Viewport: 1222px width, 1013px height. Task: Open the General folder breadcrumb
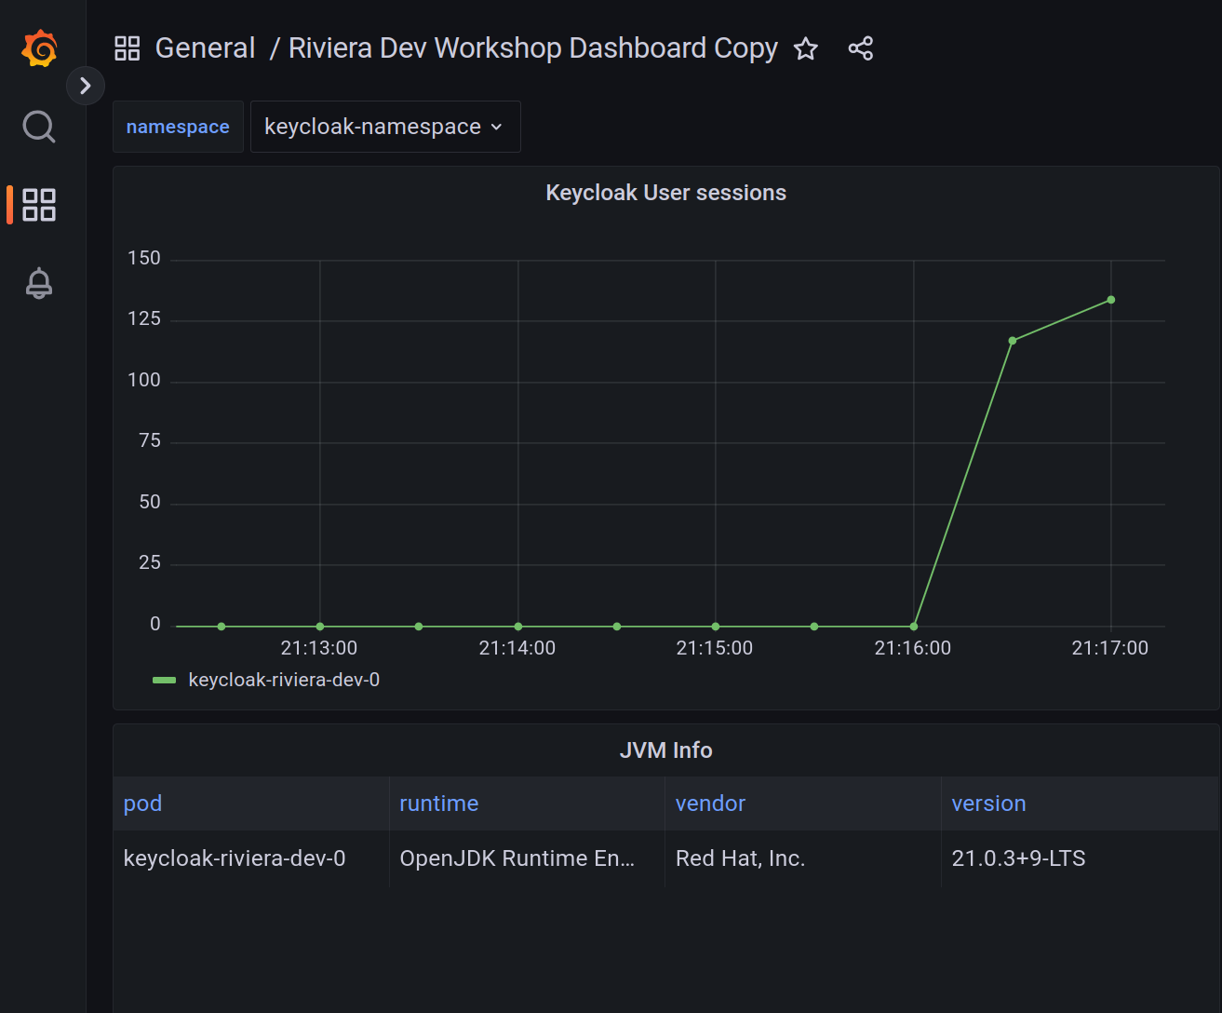[x=205, y=48]
